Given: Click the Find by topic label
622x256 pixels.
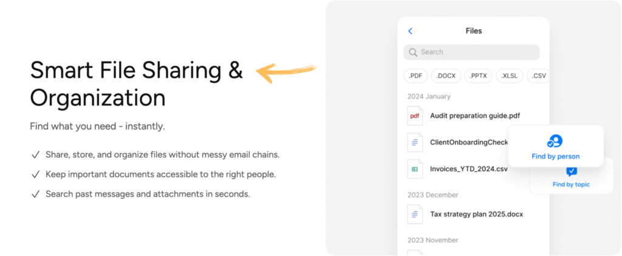Looking at the screenshot, I should (x=571, y=184).
